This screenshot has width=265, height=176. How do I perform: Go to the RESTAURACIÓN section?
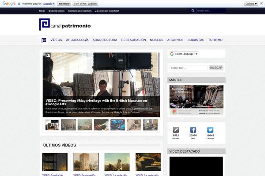coord(133,40)
